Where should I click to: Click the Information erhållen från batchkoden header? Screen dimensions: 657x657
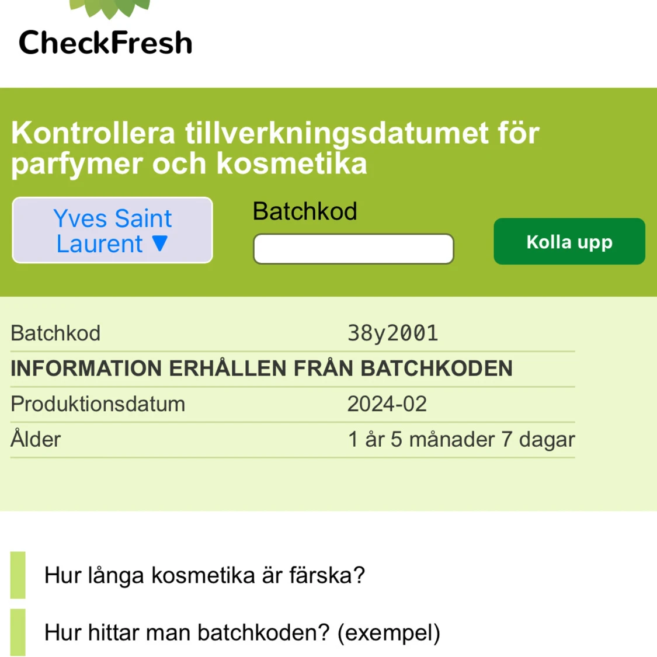[x=262, y=369]
